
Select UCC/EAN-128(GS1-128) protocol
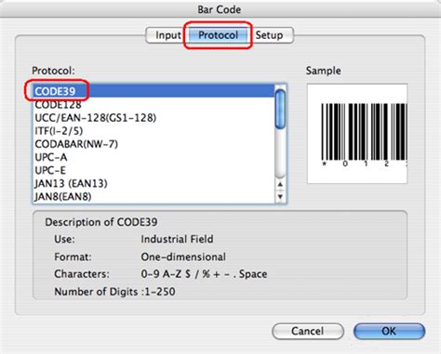[x=154, y=118]
